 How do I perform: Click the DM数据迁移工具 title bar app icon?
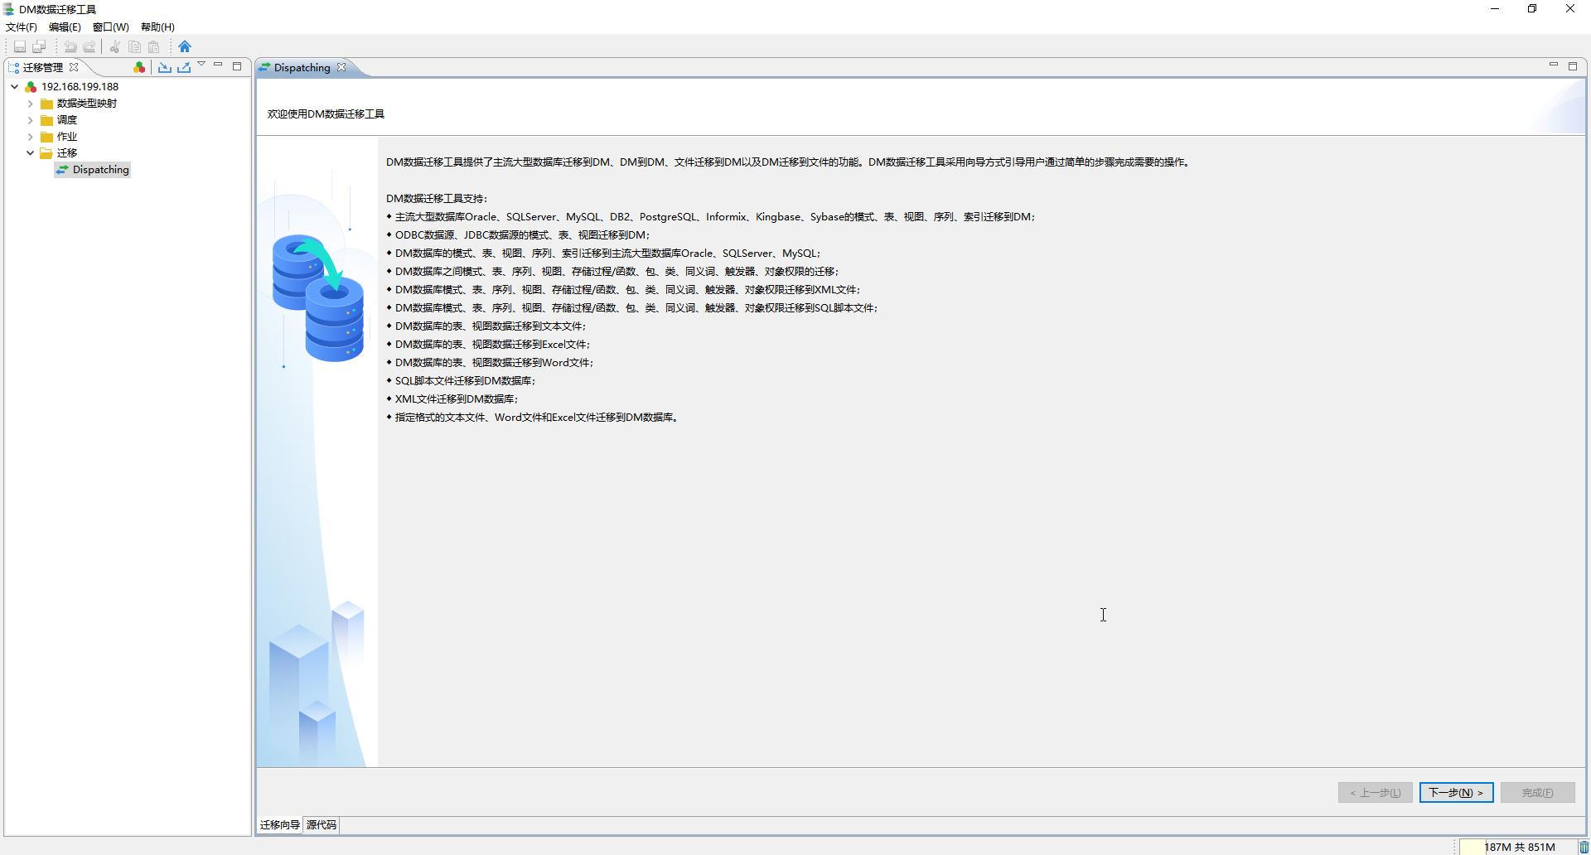(x=9, y=9)
